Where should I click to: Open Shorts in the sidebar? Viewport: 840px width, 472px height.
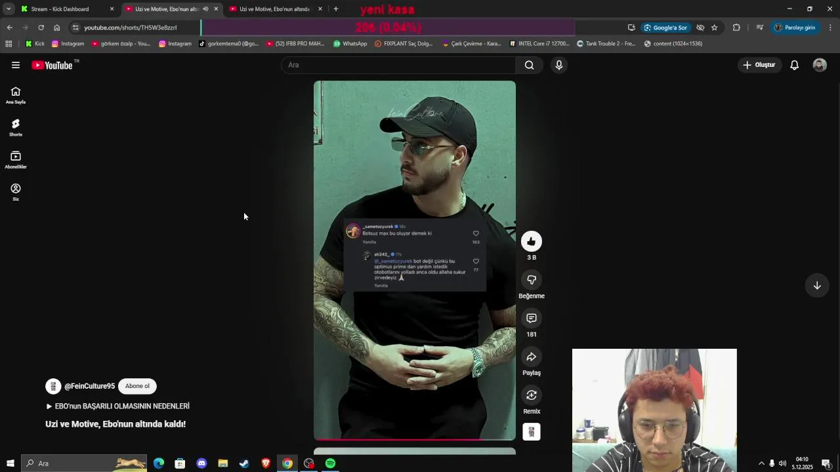16,128
